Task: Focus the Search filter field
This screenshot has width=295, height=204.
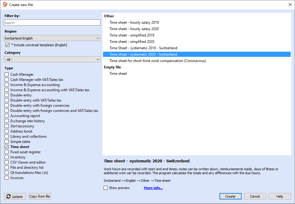Action: click(x=52, y=23)
